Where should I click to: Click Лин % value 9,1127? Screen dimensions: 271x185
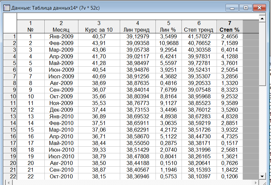pos(169,103)
